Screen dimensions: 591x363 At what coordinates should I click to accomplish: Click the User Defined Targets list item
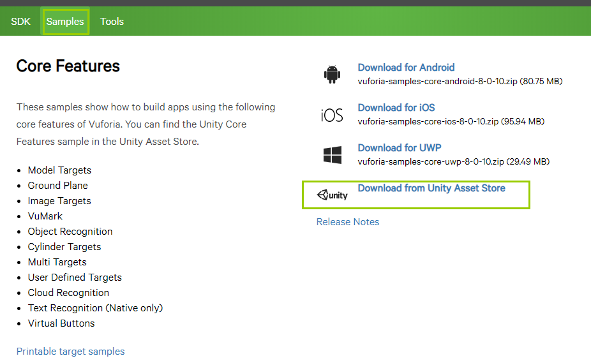click(75, 278)
